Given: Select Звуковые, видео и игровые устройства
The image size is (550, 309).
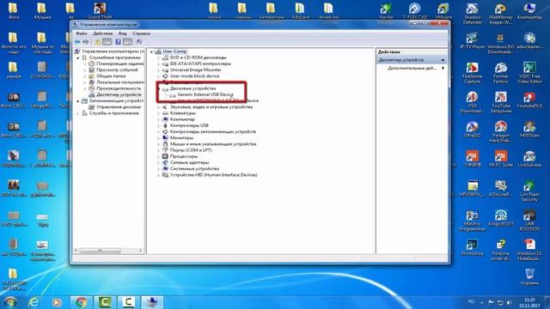Looking at the screenshot, I should click(x=211, y=106).
